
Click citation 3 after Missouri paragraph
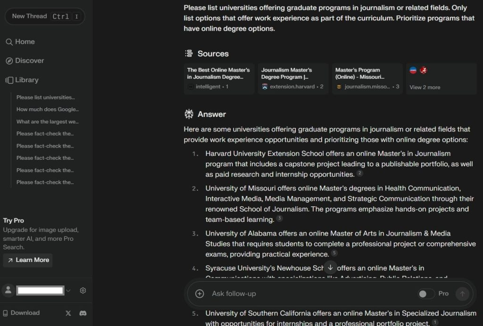pyautogui.click(x=279, y=218)
